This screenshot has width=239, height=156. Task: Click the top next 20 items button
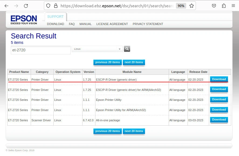[x=134, y=62]
